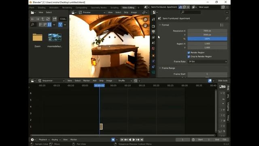259x146 pixels.
Task: Toggle auto keying record button
Action: point(113,140)
